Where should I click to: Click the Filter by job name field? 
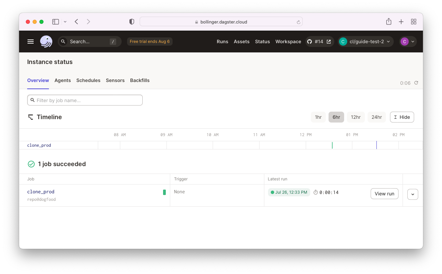85,100
